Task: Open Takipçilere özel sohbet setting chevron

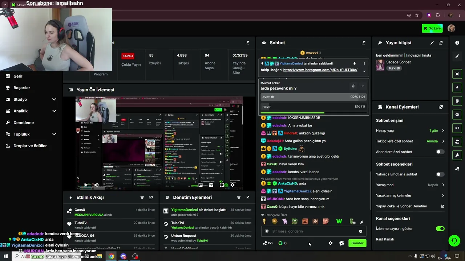Action: [443, 141]
